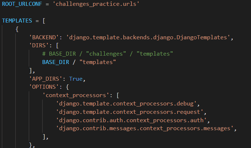Viewport: 251px width, 148px height.
Task: Click the contrib.auth context processor string
Action: tap(131, 120)
